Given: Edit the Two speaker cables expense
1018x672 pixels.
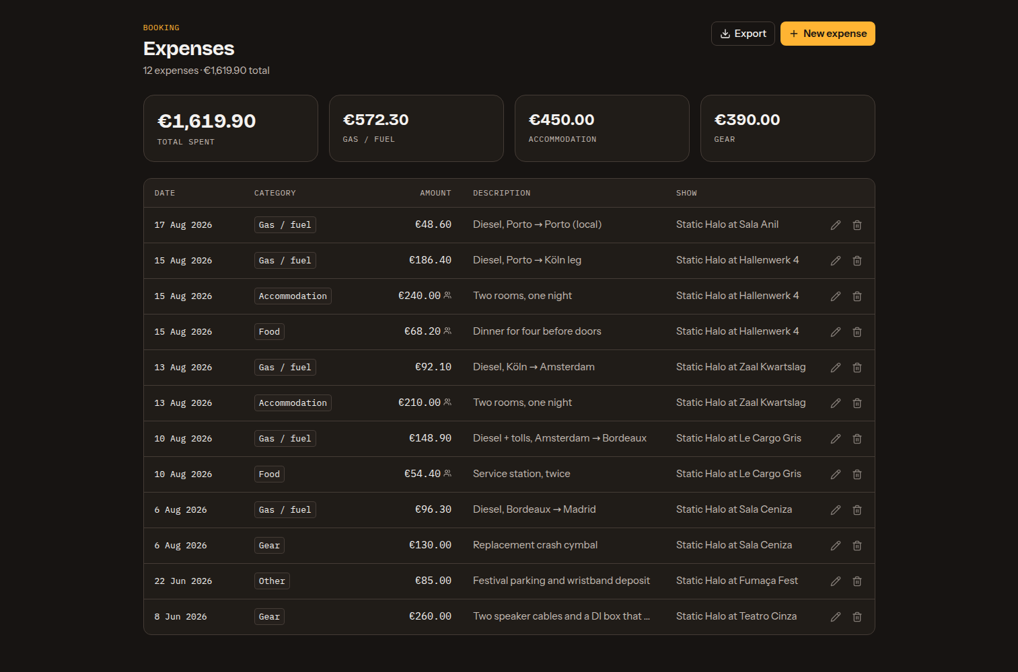Looking at the screenshot, I should point(836,617).
